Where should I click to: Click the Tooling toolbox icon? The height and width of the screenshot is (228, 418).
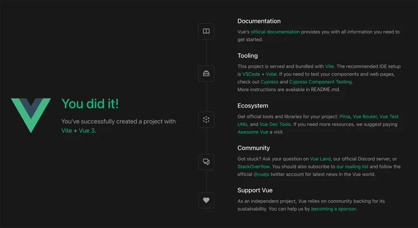click(206, 73)
